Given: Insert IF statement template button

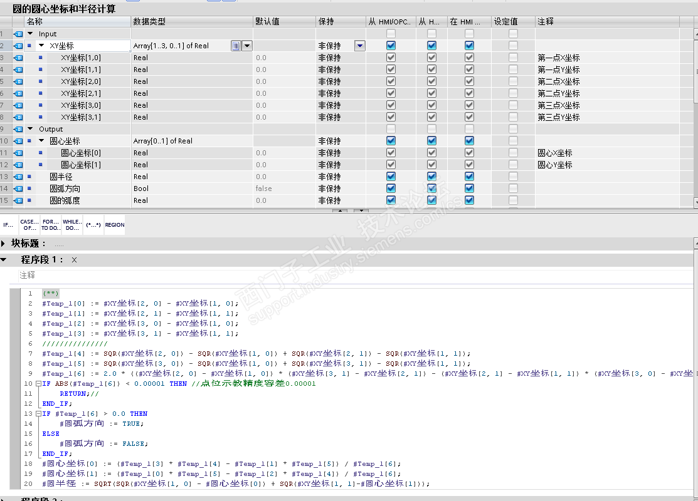Looking at the screenshot, I should point(8,225).
